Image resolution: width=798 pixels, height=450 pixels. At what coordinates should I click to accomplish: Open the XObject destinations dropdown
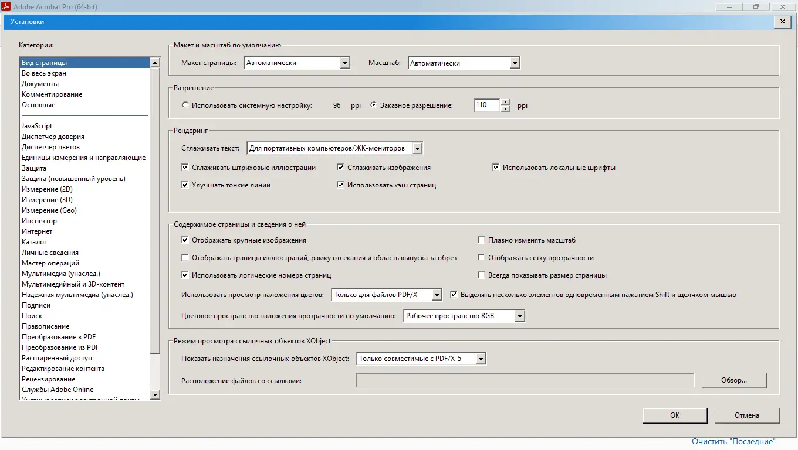click(481, 358)
